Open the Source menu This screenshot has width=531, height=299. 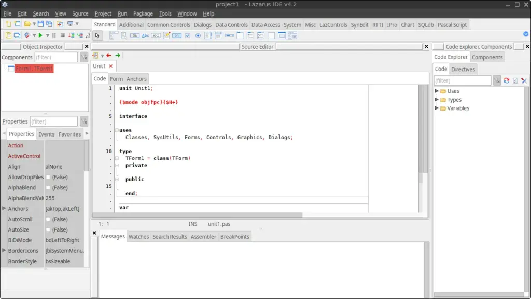(x=80, y=13)
